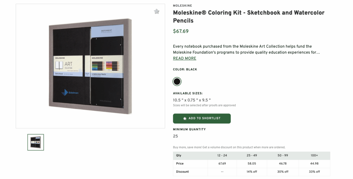Click the small product thumbnail below the image
The height and width of the screenshot is (179, 353).
36,142
